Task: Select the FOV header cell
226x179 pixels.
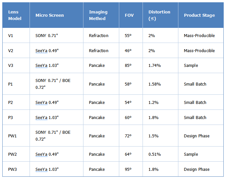Action: click(131, 15)
